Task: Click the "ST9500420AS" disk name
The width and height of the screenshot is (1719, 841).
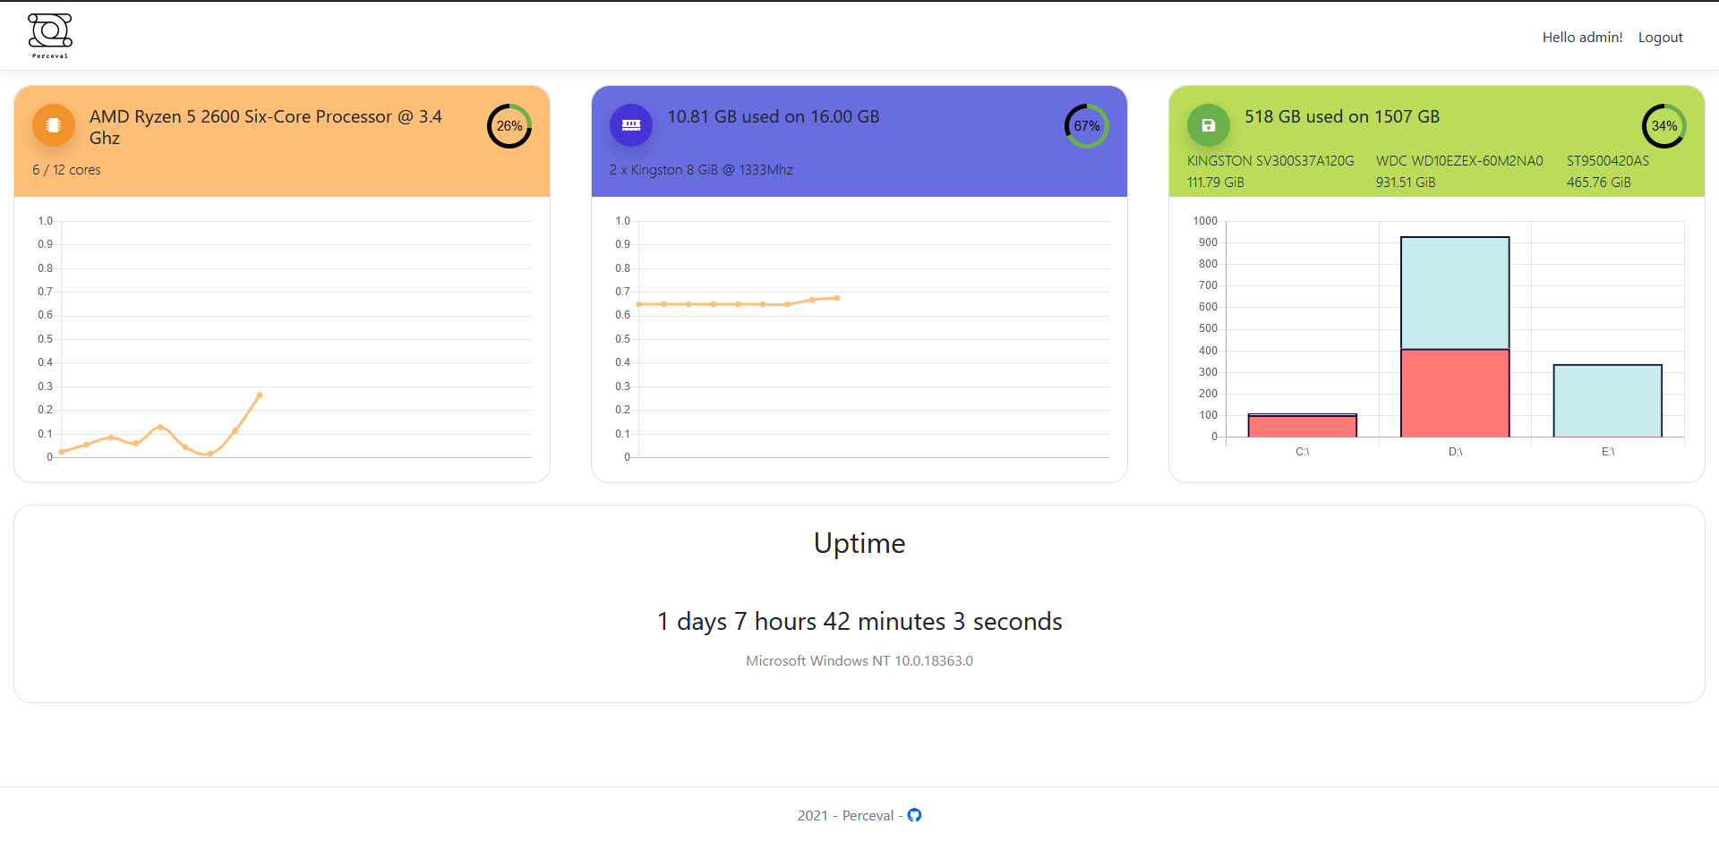Action: pos(1608,161)
